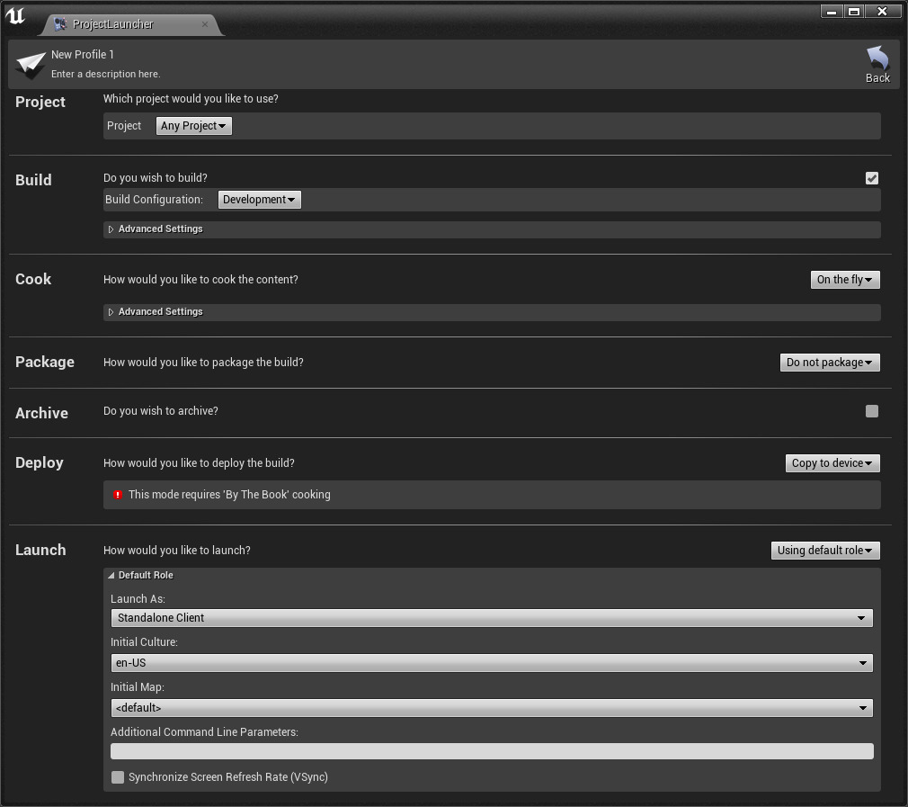Open the On the fly cook dropdown

844,280
